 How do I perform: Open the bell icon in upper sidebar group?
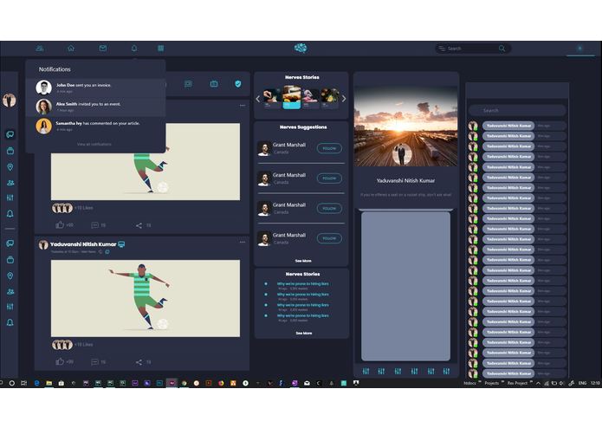point(10,214)
